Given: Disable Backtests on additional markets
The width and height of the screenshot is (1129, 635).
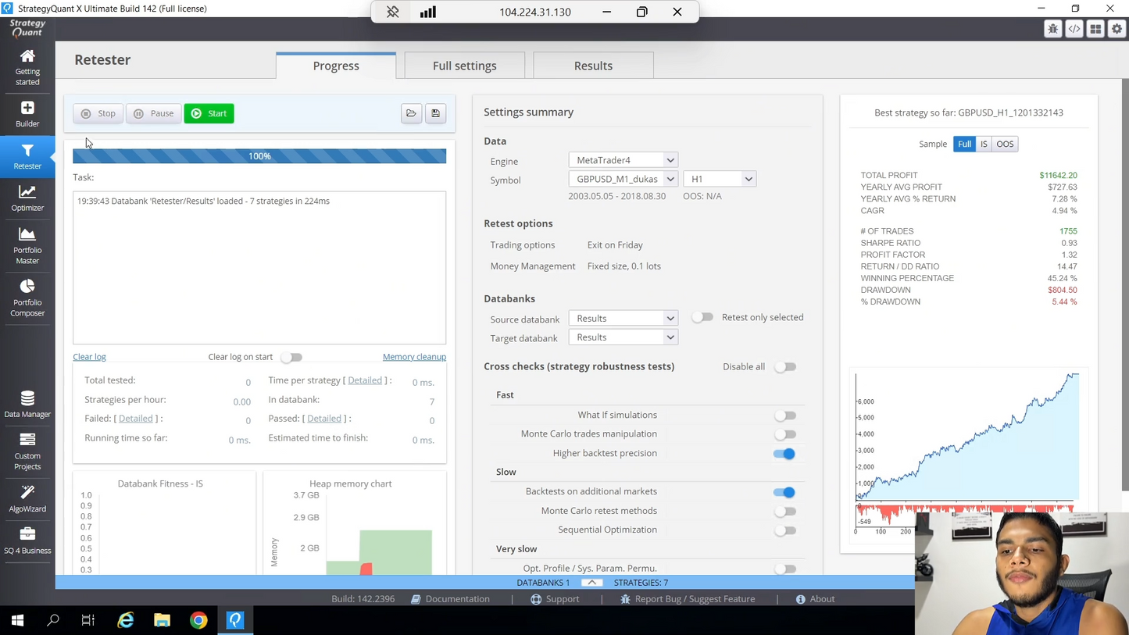Looking at the screenshot, I should click(784, 492).
